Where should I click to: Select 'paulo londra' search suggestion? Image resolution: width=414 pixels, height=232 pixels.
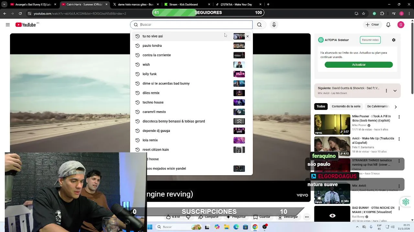point(191,45)
